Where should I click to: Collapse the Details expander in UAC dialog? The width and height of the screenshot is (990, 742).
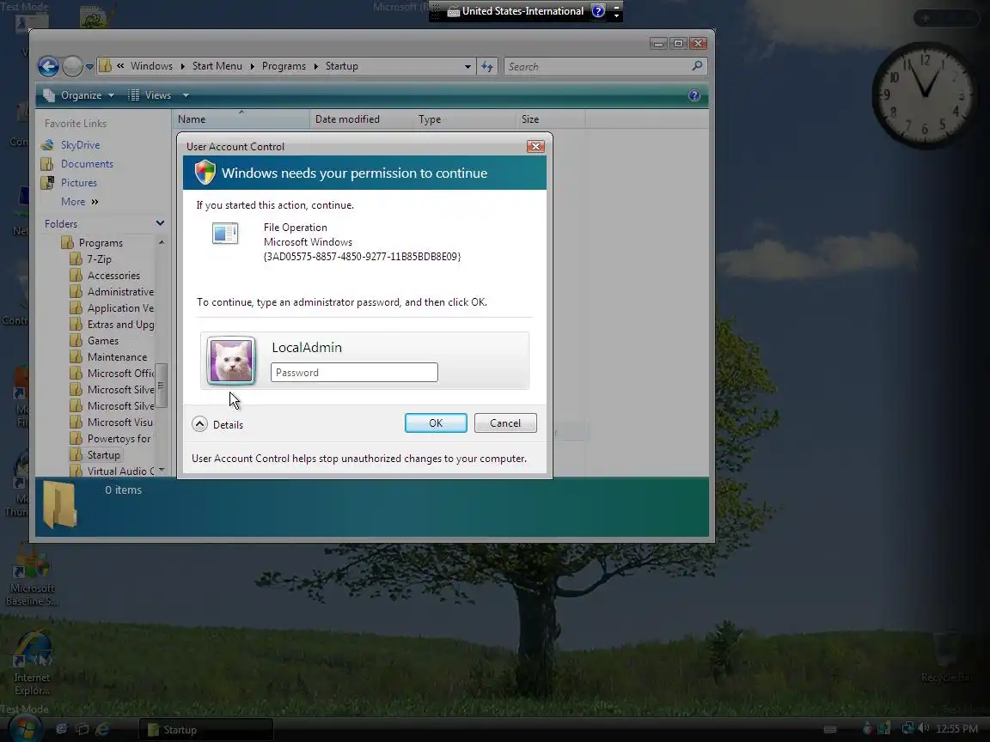pos(199,424)
